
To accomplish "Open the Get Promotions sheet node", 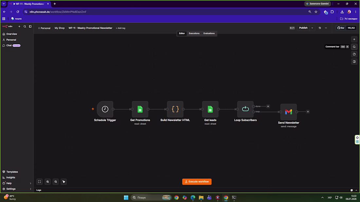I will pos(140,109).
